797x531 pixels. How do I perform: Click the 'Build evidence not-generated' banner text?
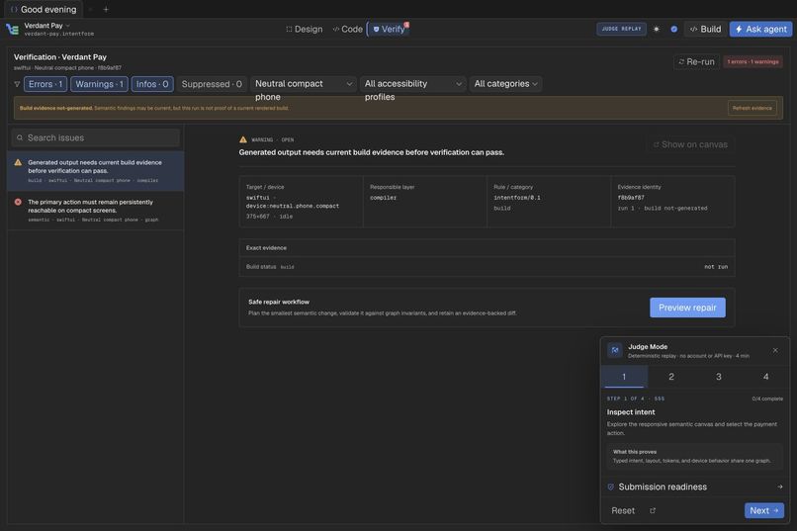56,108
